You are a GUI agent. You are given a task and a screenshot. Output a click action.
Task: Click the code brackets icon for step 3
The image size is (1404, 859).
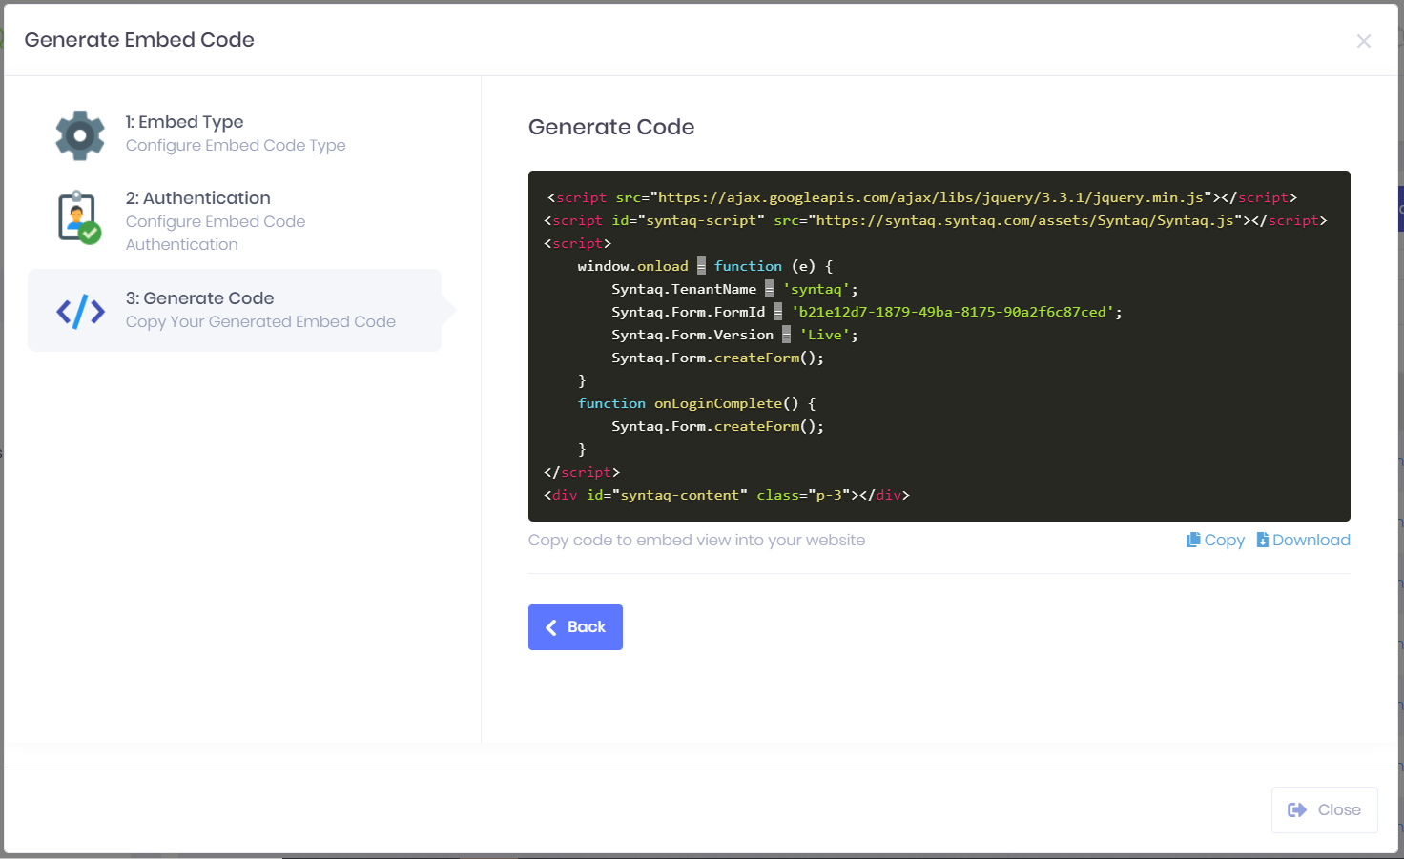(80, 311)
